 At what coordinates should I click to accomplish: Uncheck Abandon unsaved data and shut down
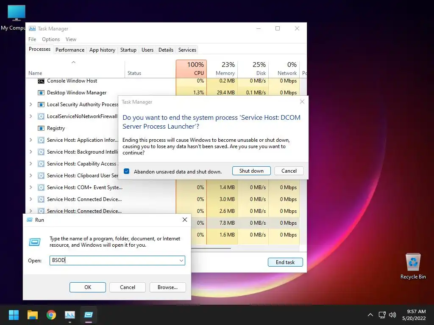(x=126, y=171)
